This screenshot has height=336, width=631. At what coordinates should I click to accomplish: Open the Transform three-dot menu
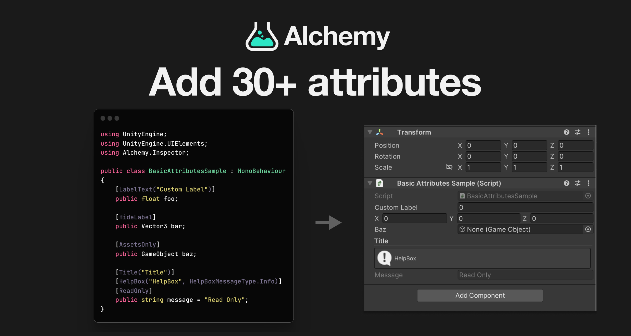click(589, 132)
